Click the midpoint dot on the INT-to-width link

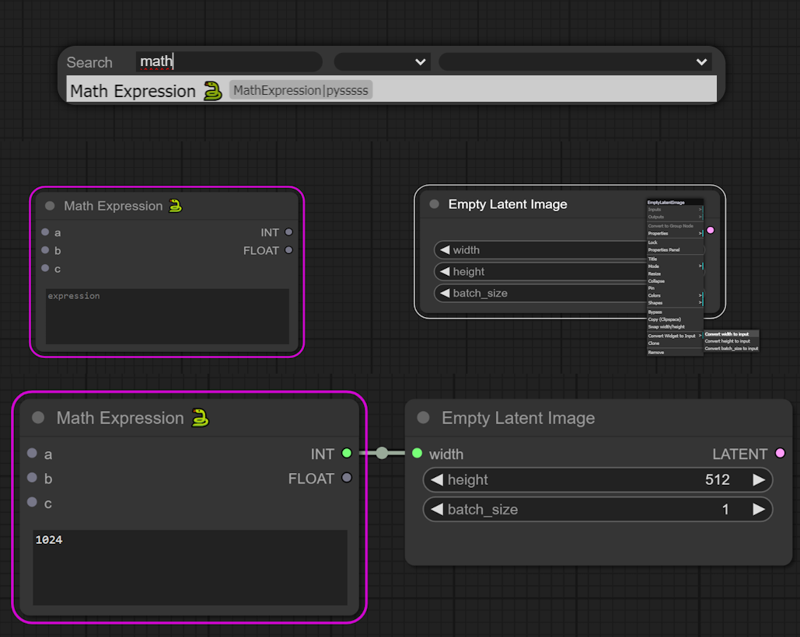382,453
